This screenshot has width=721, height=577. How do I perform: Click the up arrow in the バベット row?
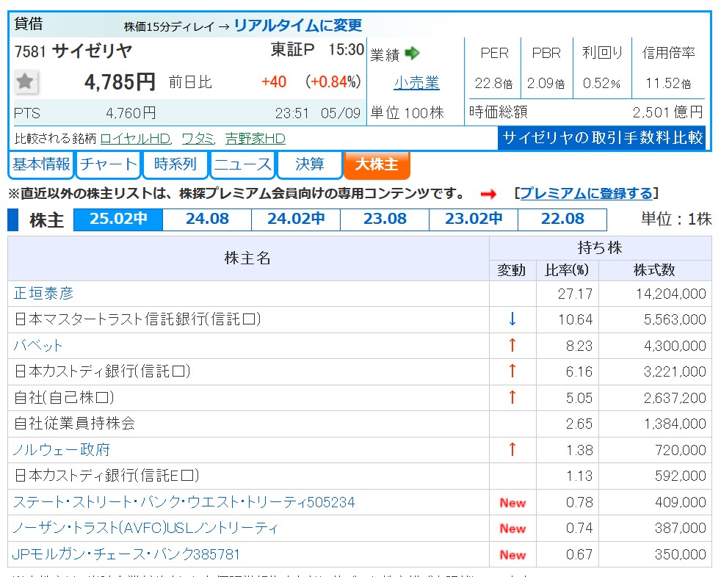pos(512,345)
